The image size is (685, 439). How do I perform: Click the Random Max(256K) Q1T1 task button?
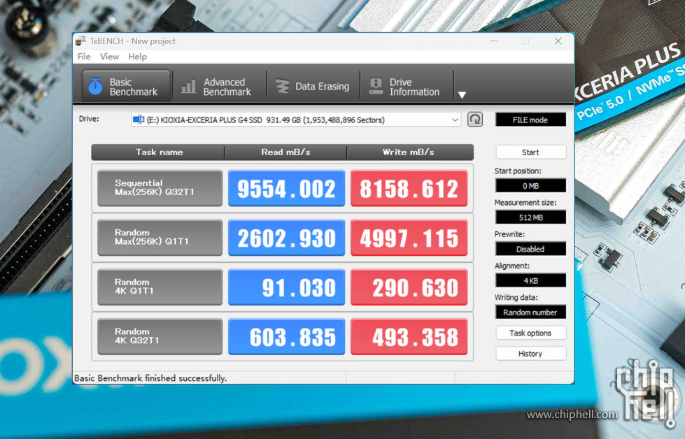(x=160, y=238)
